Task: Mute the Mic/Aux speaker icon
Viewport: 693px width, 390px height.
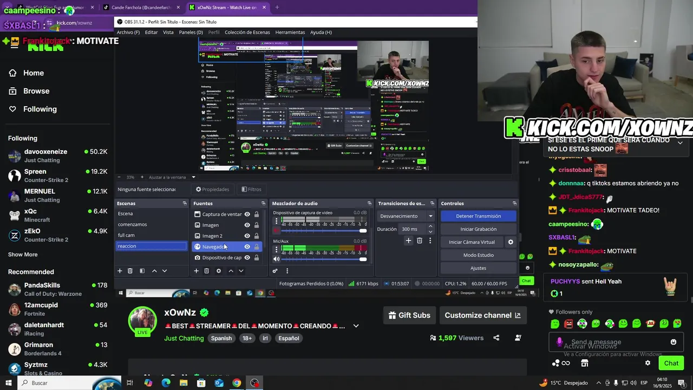Action: [x=277, y=259]
